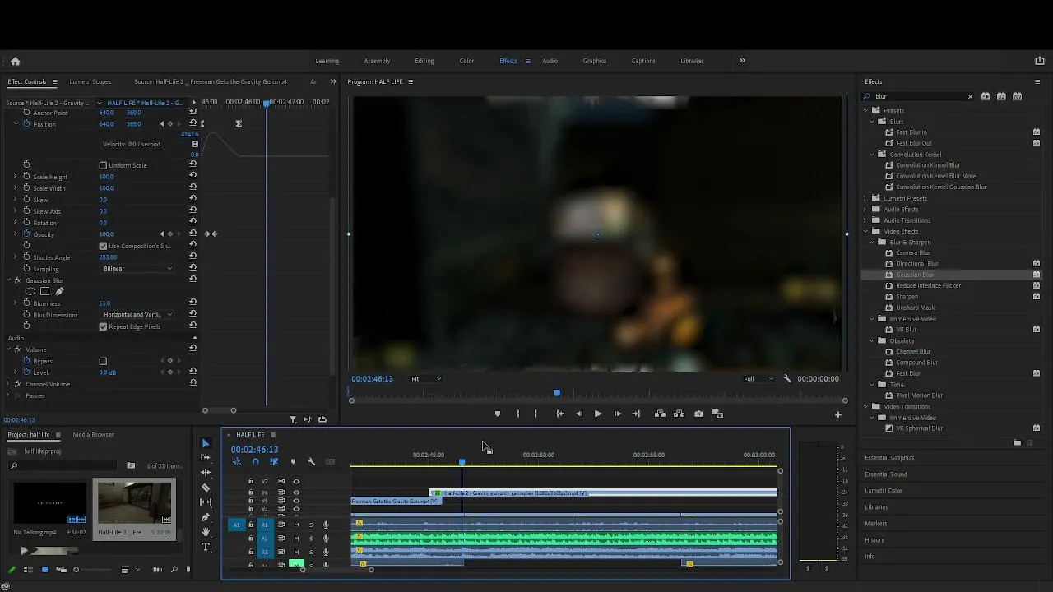1053x592 pixels.
Task: Click the Quick Export share icon
Action: tap(1040, 61)
